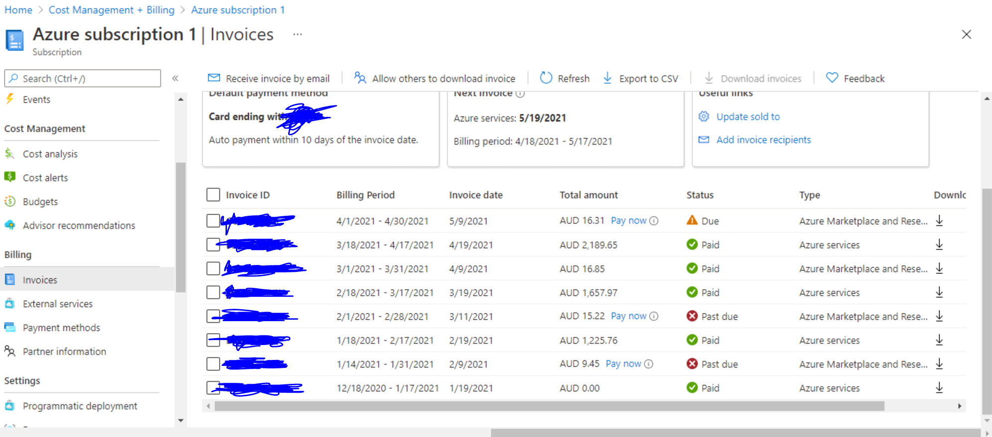Click sidebar scroll-up arrow
The image size is (992, 437).
coord(181,99)
